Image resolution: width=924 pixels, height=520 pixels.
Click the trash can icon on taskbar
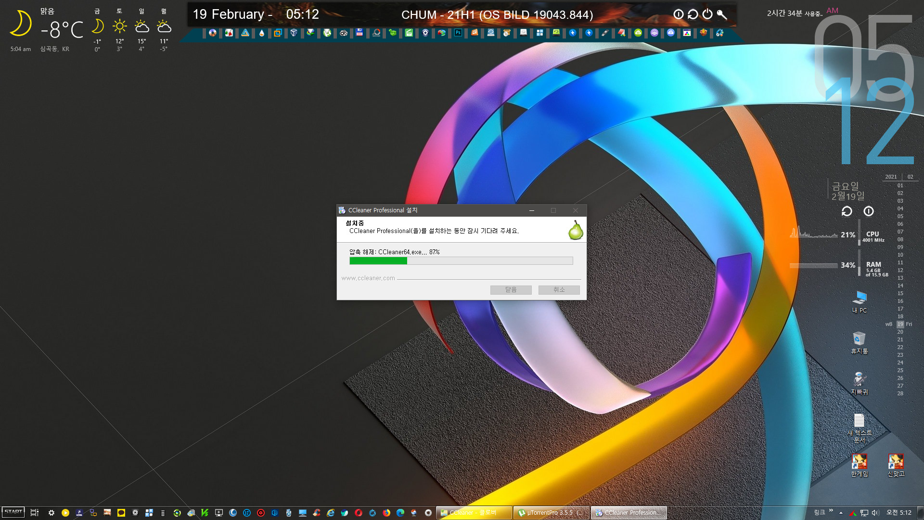tap(163, 513)
